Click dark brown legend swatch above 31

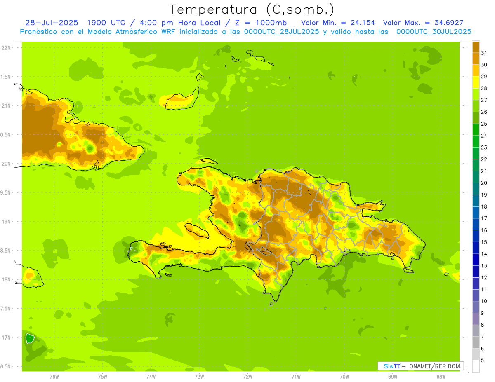(x=476, y=47)
